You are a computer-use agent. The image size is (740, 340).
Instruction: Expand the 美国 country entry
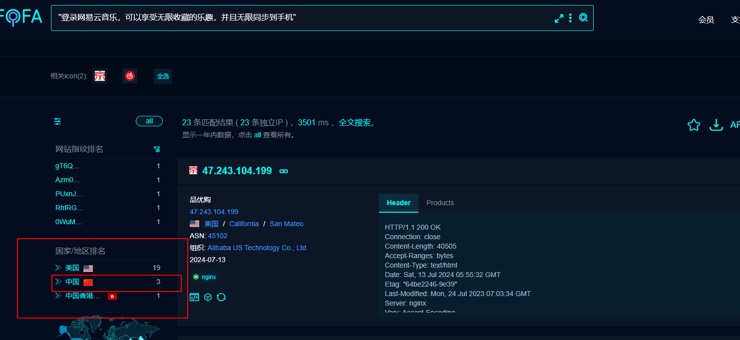coord(58,268)
